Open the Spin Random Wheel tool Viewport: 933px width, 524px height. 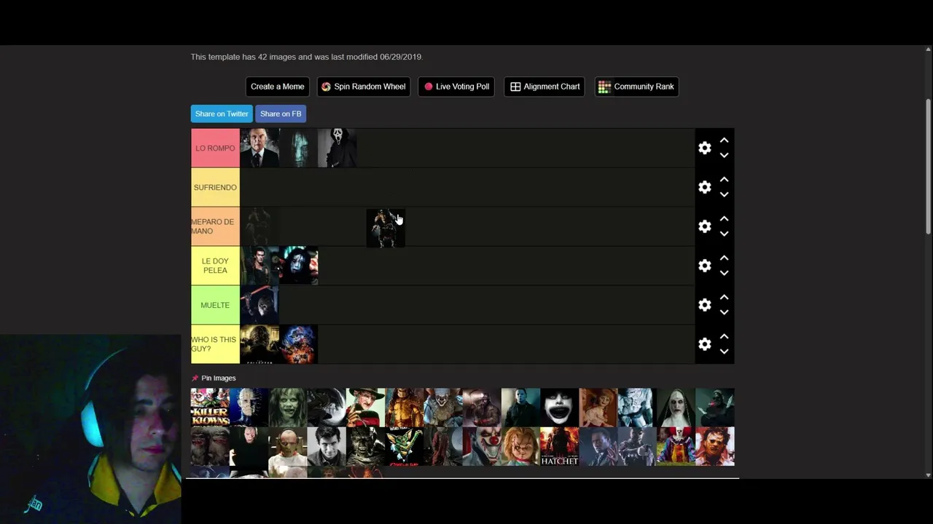click(364, 87)
